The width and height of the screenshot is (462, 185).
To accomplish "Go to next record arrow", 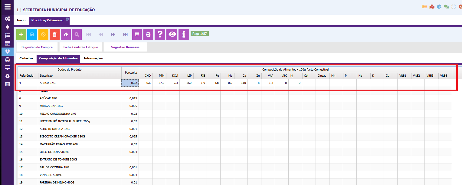I will click(x=113, y=35).
